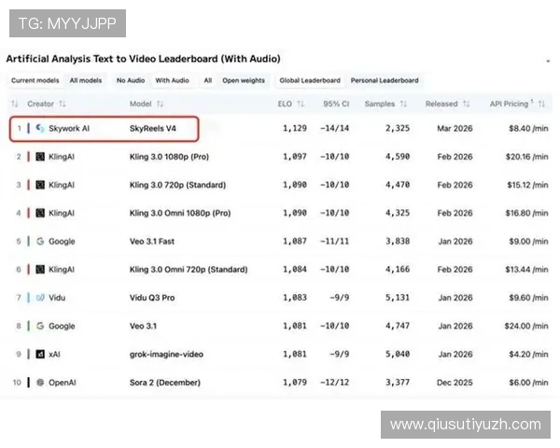This screenshot has height=448, width=560.
Task: Click the Skywork AI creator name
Action: pyautogui.click(x=69, y=128)
